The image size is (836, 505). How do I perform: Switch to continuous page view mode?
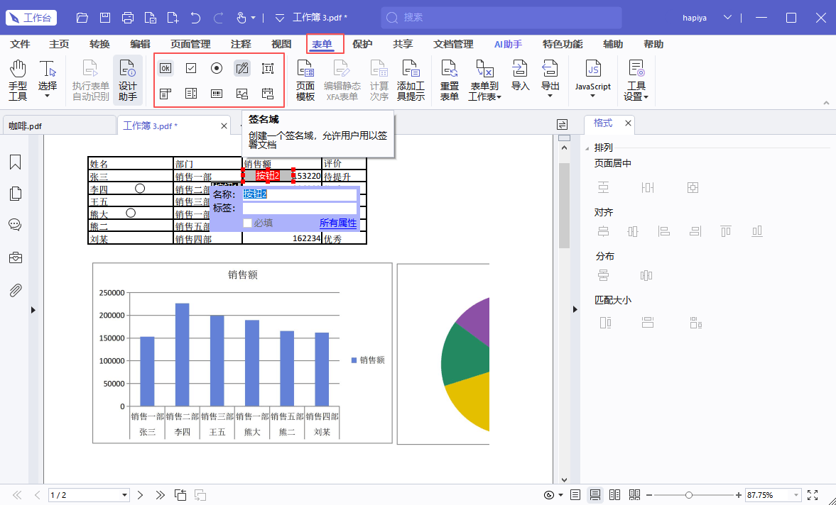595,495
